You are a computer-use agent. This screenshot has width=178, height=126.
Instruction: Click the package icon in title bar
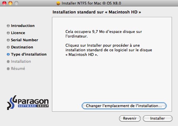pyautogui.click(x=58, y=3)
